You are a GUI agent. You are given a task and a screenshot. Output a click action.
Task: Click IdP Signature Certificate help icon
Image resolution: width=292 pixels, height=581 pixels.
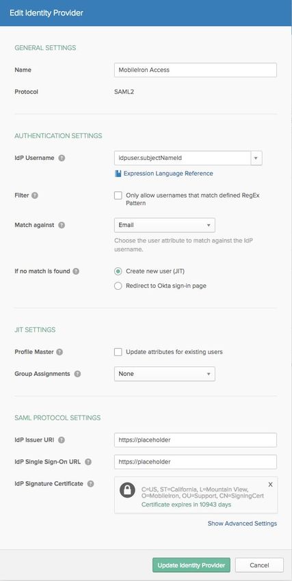pos(90,484)
